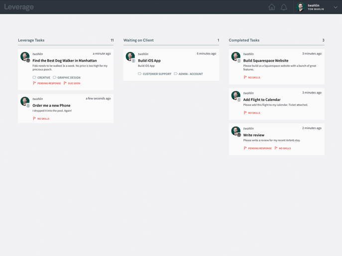
Task: Click the GRAPHIC DESIGN tag
Action: [x=67, y=78]
